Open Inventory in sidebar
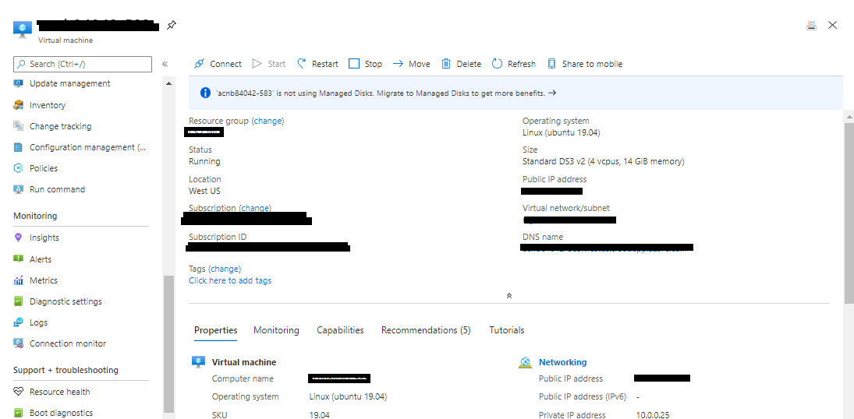Image resolution: width=854 pixels, height=419 pixels. tap(48, 105)
